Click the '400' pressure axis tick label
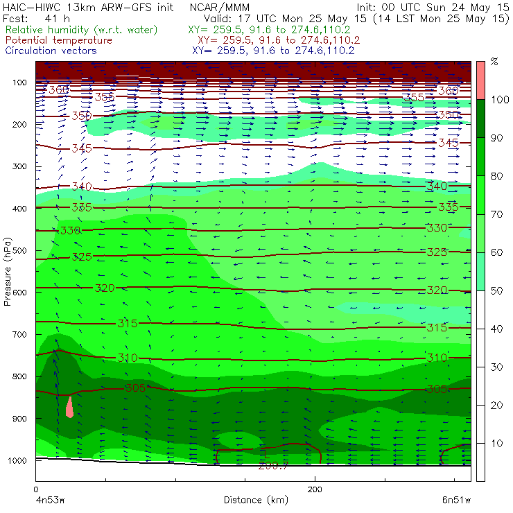This screenshot has width=513, height=513. pyautogui.click(x=19, y=209)
